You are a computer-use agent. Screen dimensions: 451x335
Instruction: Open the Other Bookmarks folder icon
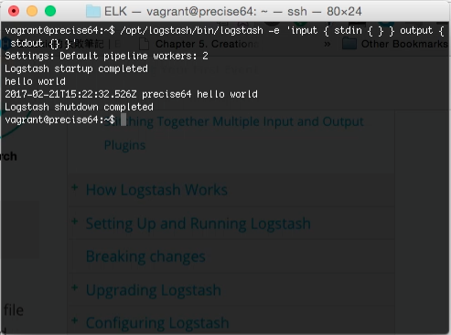click(x=349, y=44)
